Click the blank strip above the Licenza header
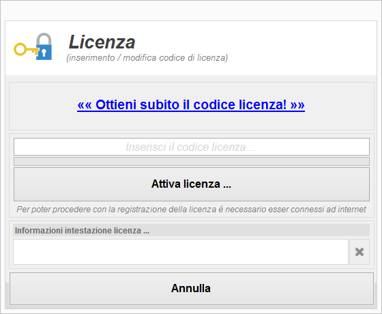This screenshot has height=314, width=382. (x=191, y=11)
